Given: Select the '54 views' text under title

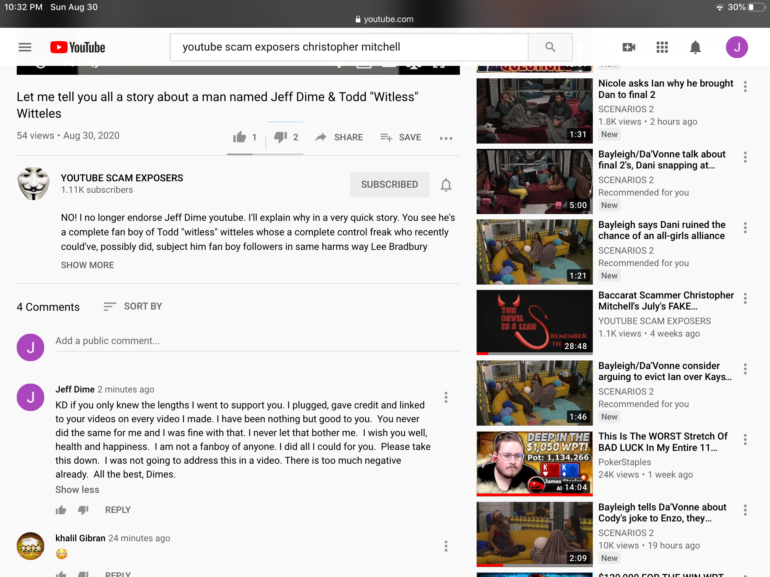Looking at the screenshot, I should coord(35,136).
